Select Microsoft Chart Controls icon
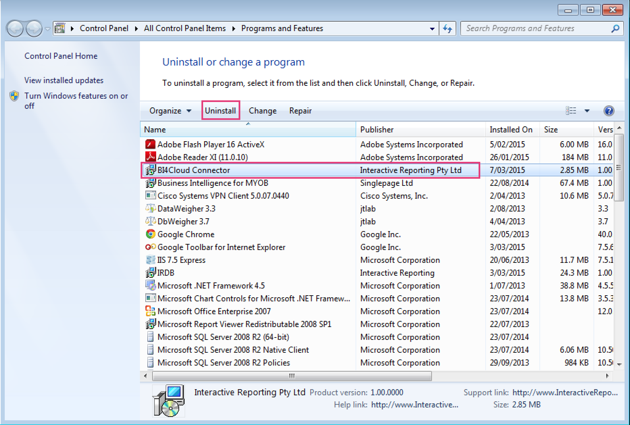 (x=150, y=298)
